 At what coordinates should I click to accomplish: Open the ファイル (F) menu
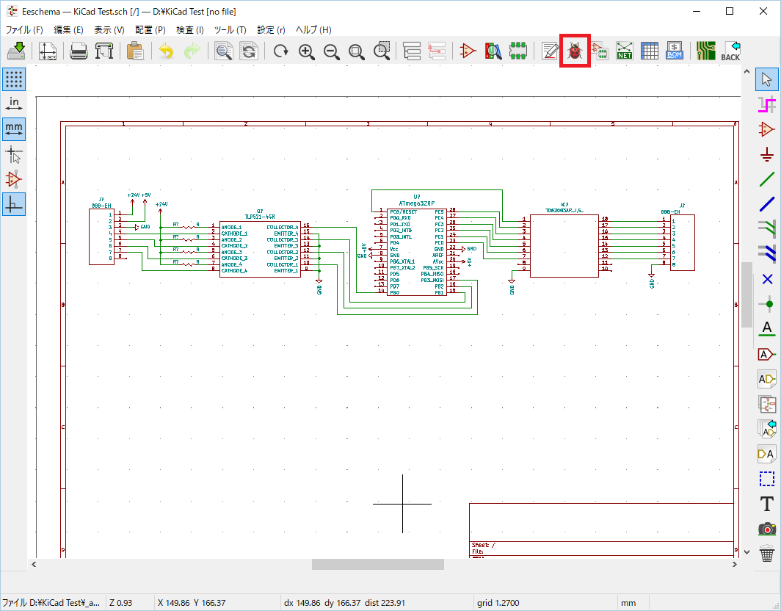click(24, 30)
